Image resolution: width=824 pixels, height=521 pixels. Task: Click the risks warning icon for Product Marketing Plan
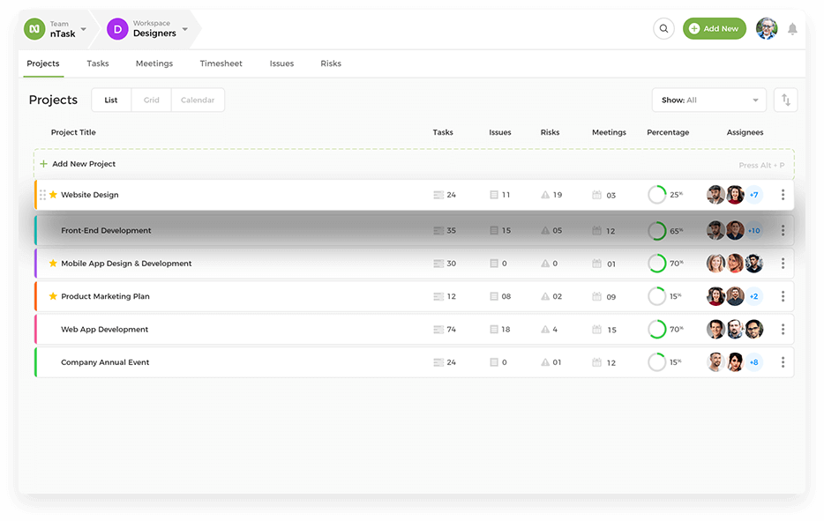point(544,297)
